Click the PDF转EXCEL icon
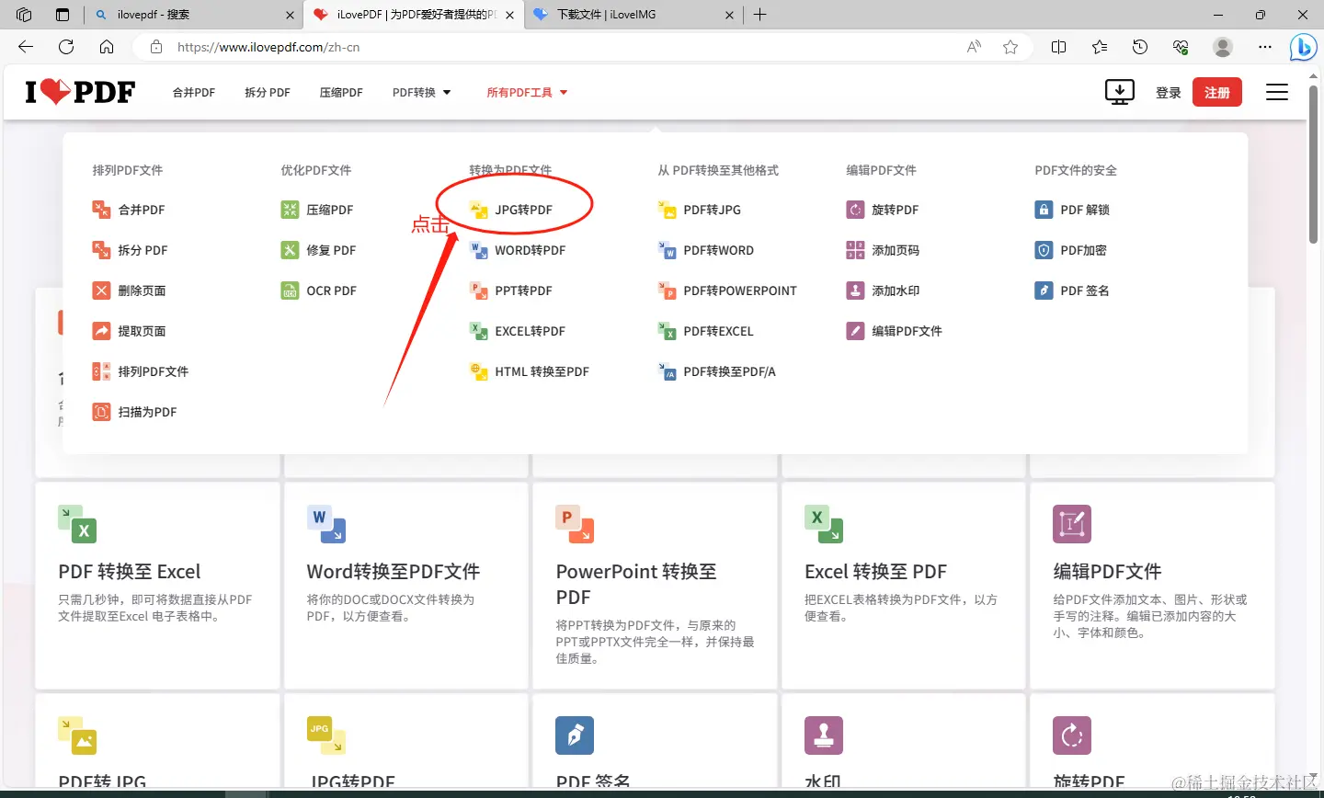1324x798 pixels. (x=667, y=331)
